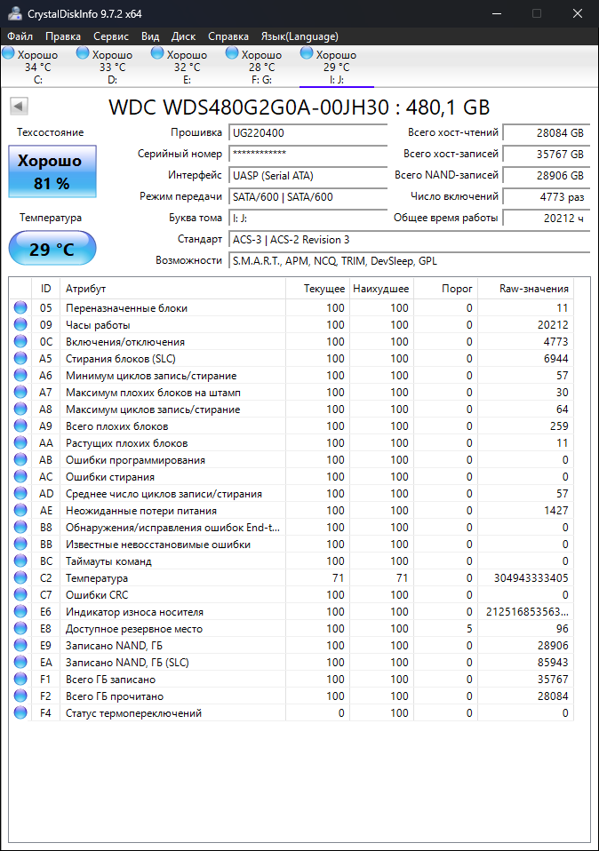Click the host reads value 28084 GB
This screenshot has height=851, width=599.
[x=547, y=133]
